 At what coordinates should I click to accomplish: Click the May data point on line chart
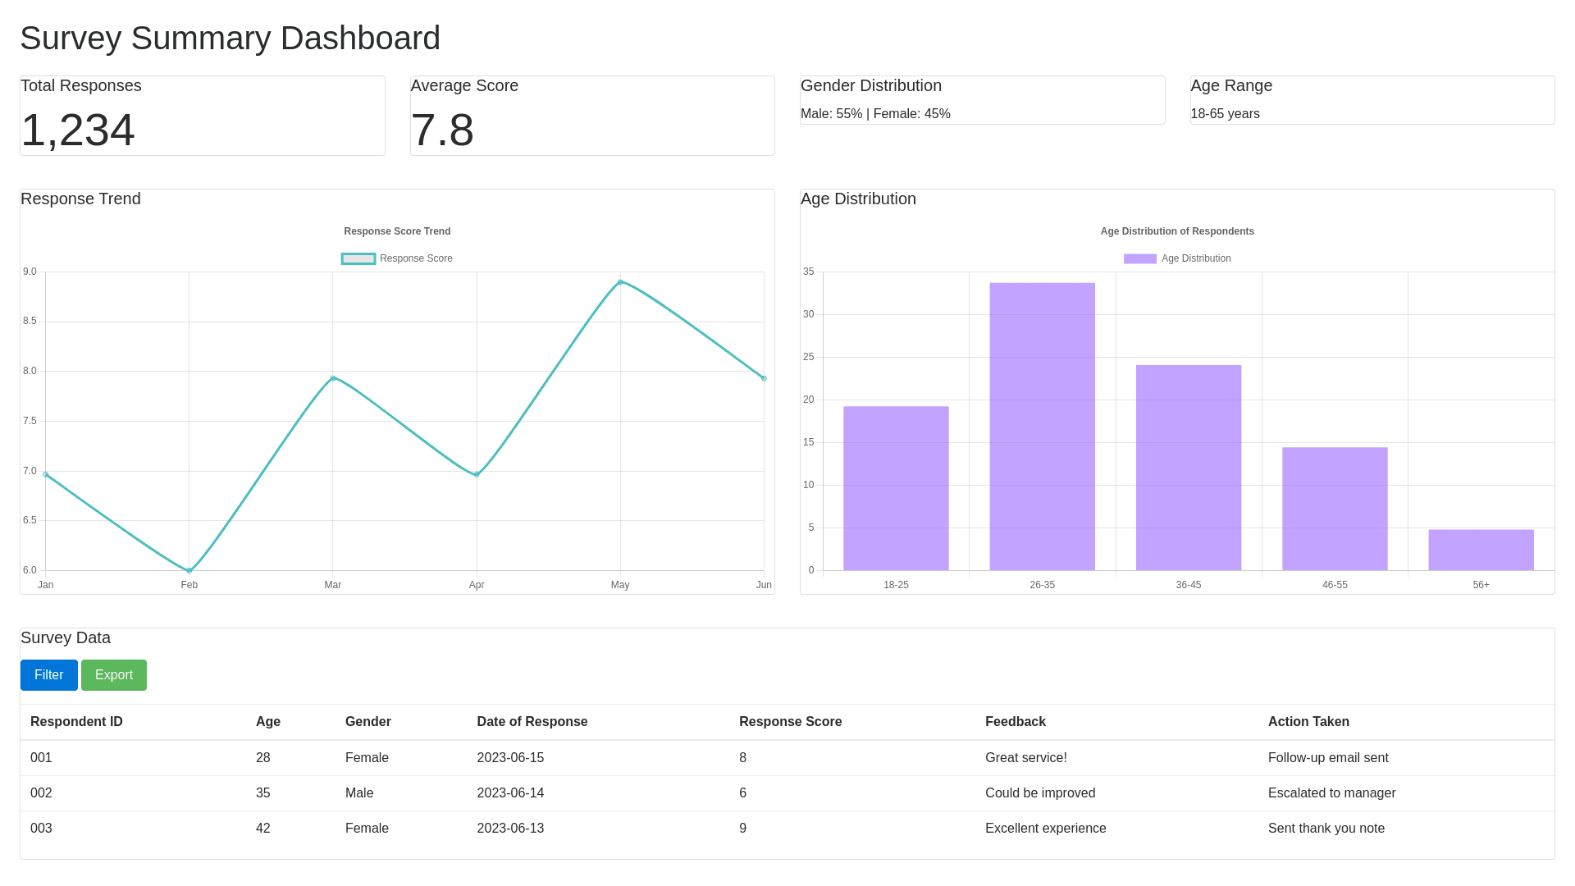[x=620, y=282]
